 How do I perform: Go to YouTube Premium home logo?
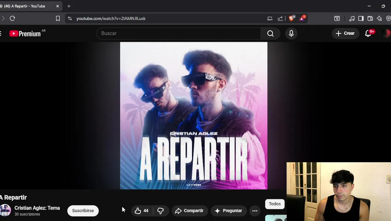tap(26, 33)
